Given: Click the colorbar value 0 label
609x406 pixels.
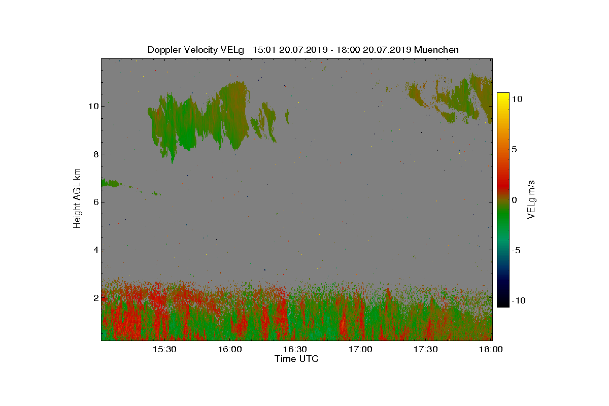Looking at the screenshot, I should (x=514, y=200).
